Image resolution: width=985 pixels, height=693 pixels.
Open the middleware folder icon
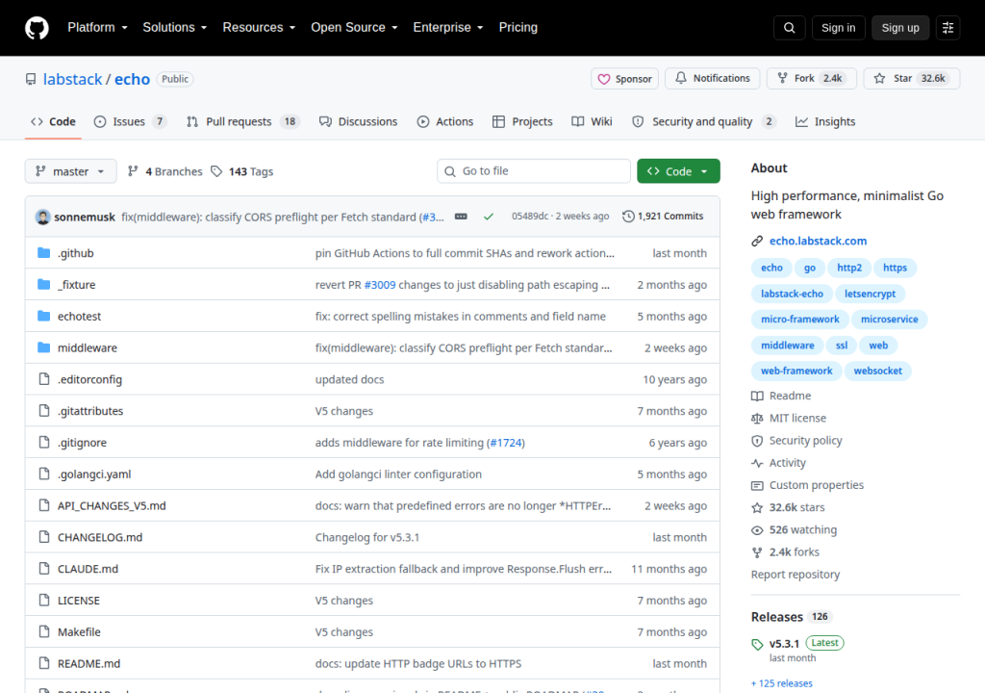[x=43, y=347]
